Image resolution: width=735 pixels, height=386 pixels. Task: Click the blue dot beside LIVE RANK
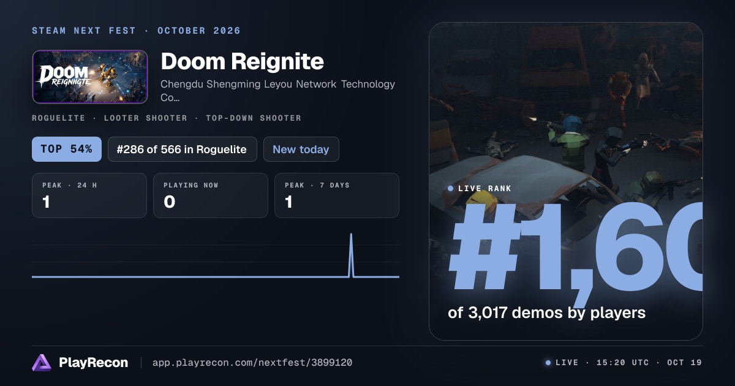(451, 189)
